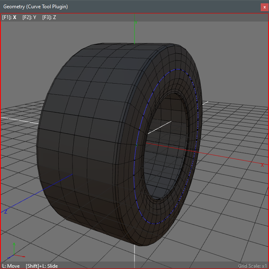Click the green highlighted curve control point
This screenshot has height=269, width=269.
137,145
